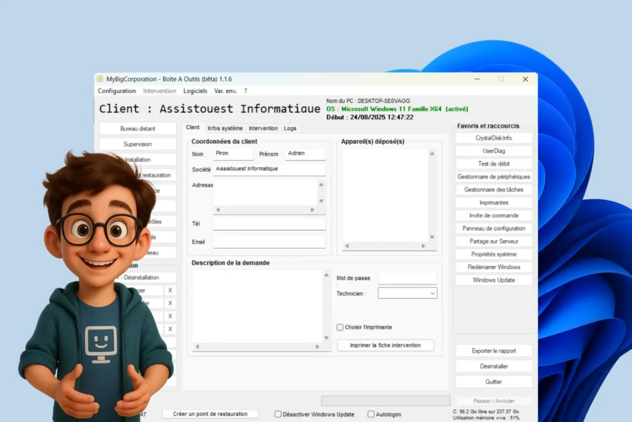Open Propriétés système from the shortcuts
632x422 pixels.
(x=493, y=254)
